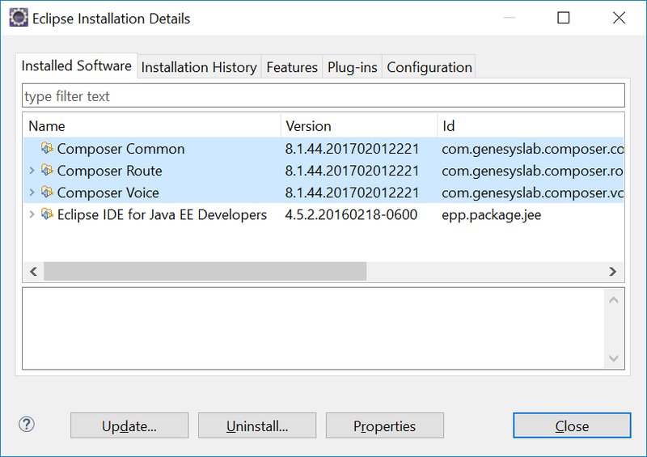Click description pane scroll down arrow

tap(614, 358)
